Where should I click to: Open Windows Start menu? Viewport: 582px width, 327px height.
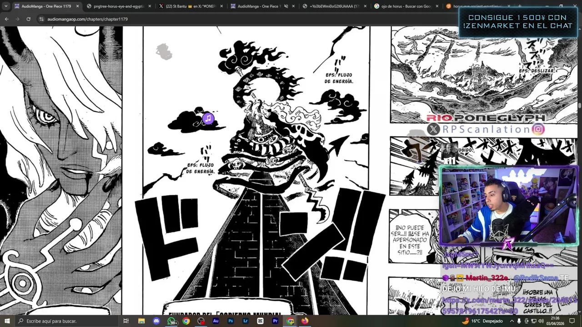(x=7, y=321)
